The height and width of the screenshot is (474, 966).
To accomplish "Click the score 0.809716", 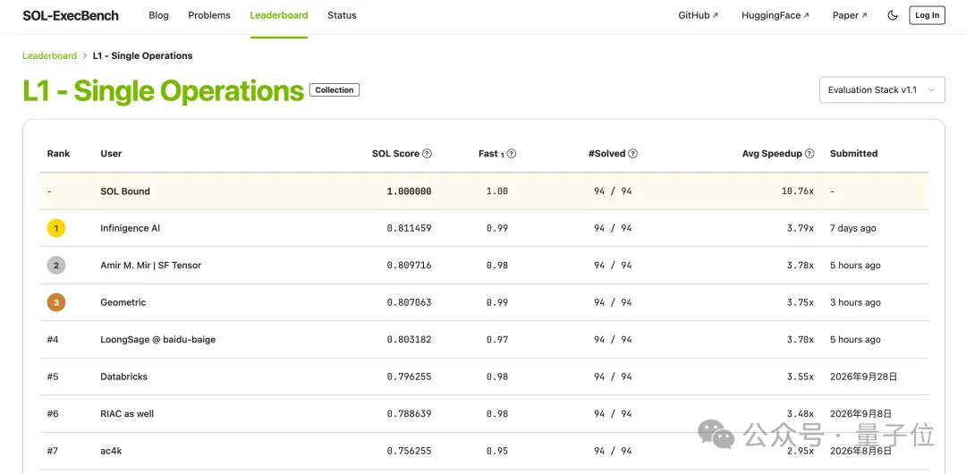I will coord(409,265).
